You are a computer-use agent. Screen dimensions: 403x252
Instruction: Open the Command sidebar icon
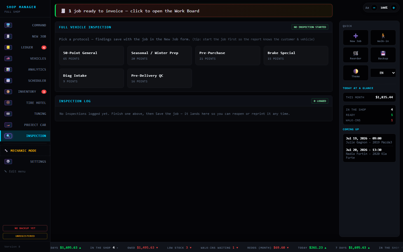[x=8, y=25]
